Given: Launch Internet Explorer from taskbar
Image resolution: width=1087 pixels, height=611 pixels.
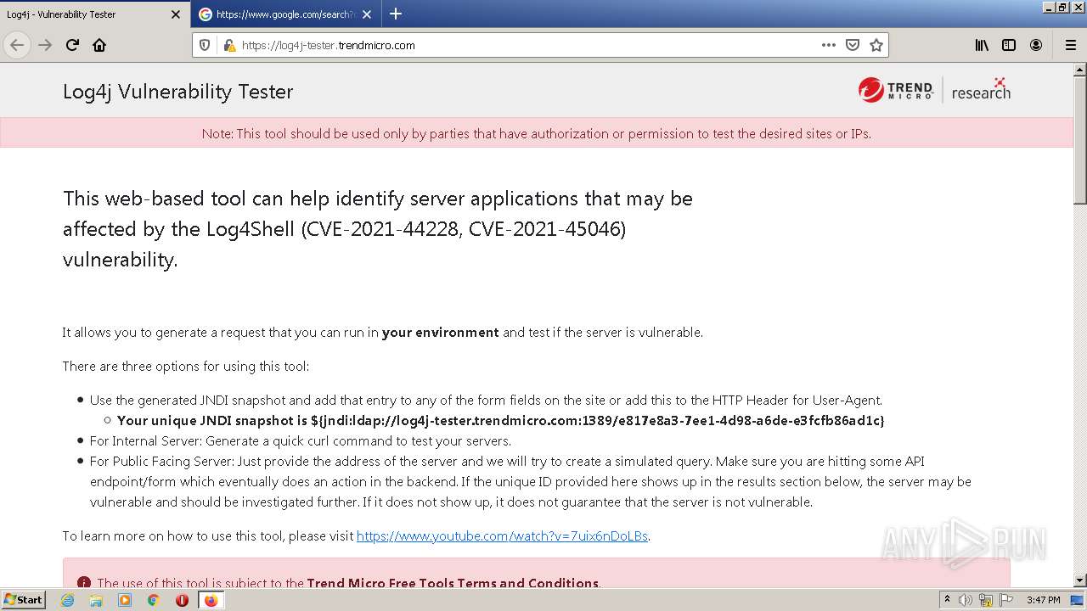Looking at the screenshot, I should [x=67, y=600].
